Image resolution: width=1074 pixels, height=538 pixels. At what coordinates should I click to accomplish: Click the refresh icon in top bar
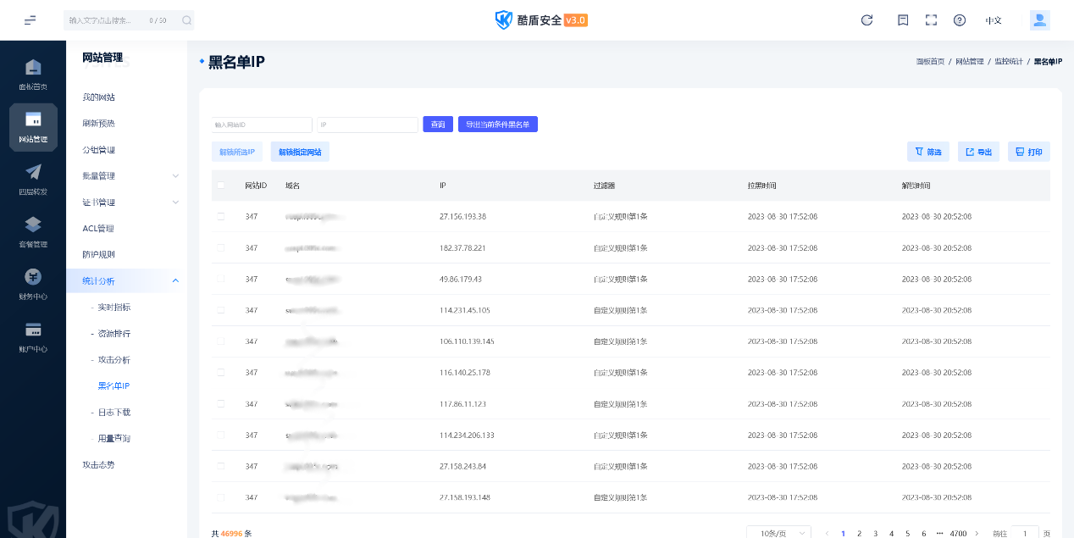[866, 20]
